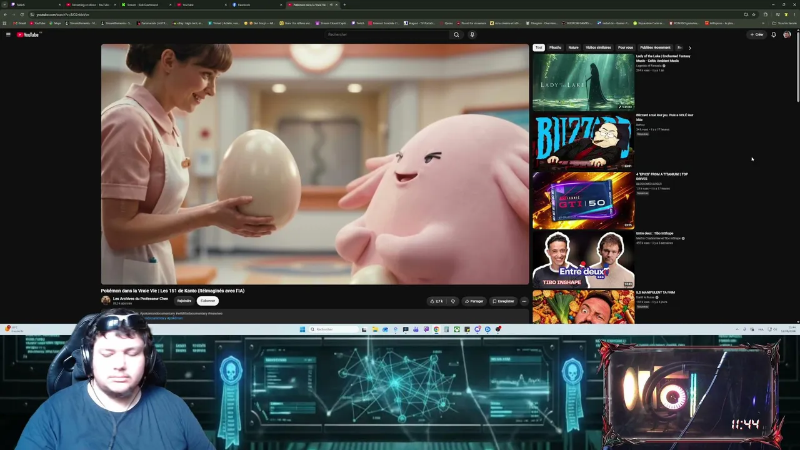Open the Maps bookmark

55,23
